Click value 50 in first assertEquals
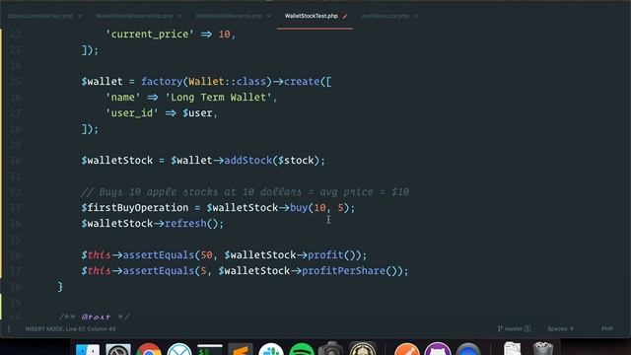The width and height of the screenshot is (631, 355). click(x=206, y=255)
